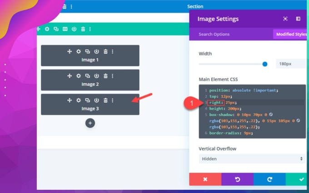Duplicate the Image 3 module
Viewport: 309px width, 193px height.
(88, 100)
